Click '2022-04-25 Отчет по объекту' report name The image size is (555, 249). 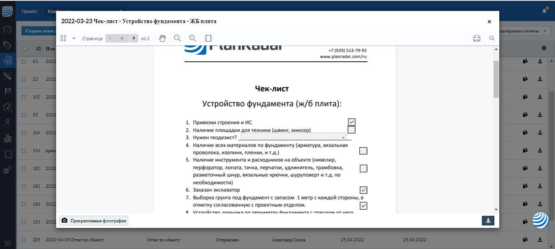pyautogui.click(x=75, y=240)
